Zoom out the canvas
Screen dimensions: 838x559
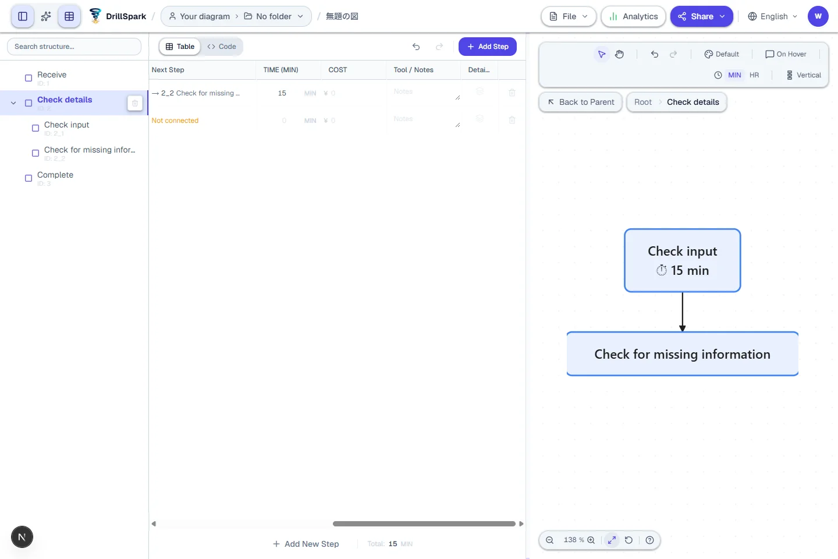550,540
